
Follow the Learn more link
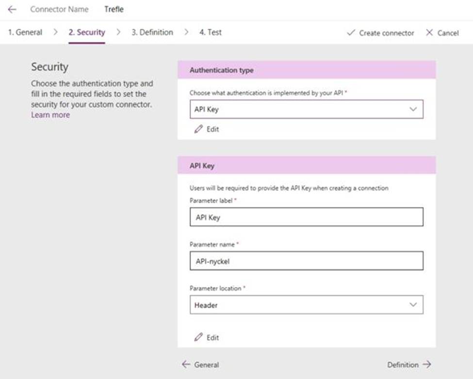pyautogui.click(x=50, y=115)
